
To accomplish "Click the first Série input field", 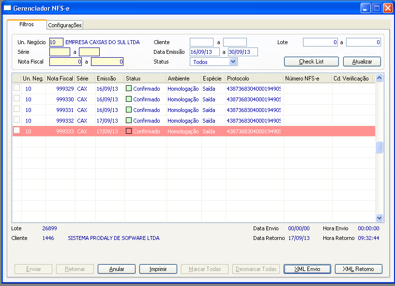I will pyautogui.click(x=60, y=52).
